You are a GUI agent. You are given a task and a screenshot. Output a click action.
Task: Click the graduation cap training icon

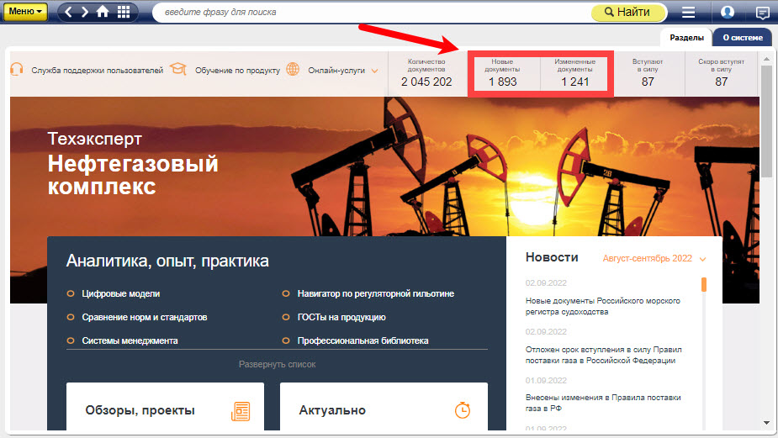[177, 69]
